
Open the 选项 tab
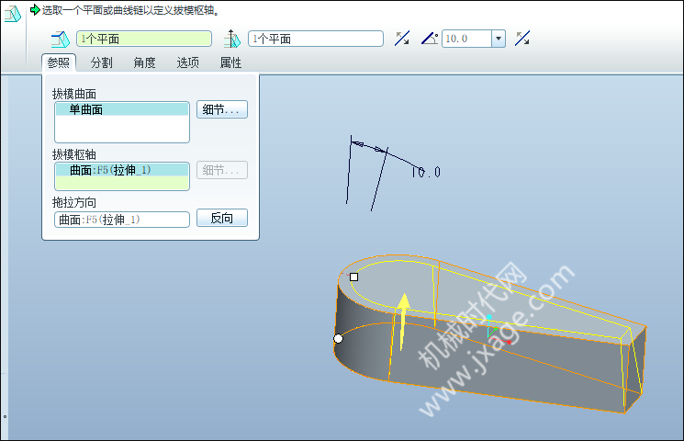click(x=187, y=62)
